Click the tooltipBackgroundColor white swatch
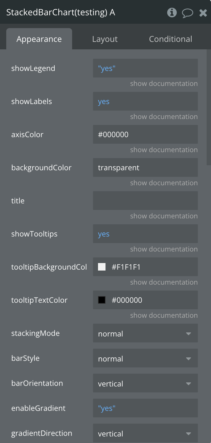This screenshot has height=443, width=211. 102,267
